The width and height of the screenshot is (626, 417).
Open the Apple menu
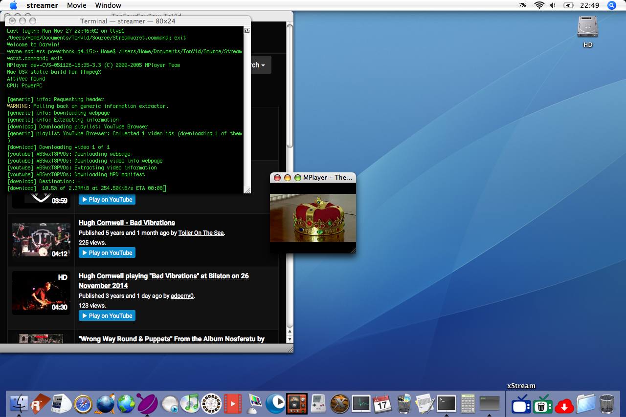[13, 5]
